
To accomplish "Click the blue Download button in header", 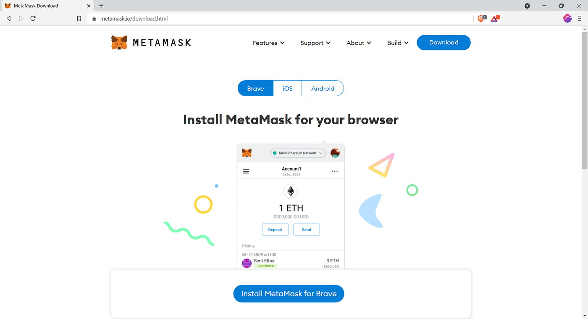I will [x=444, y=42].
